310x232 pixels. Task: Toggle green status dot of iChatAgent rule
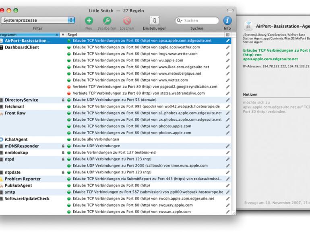(x=69, y=139)
